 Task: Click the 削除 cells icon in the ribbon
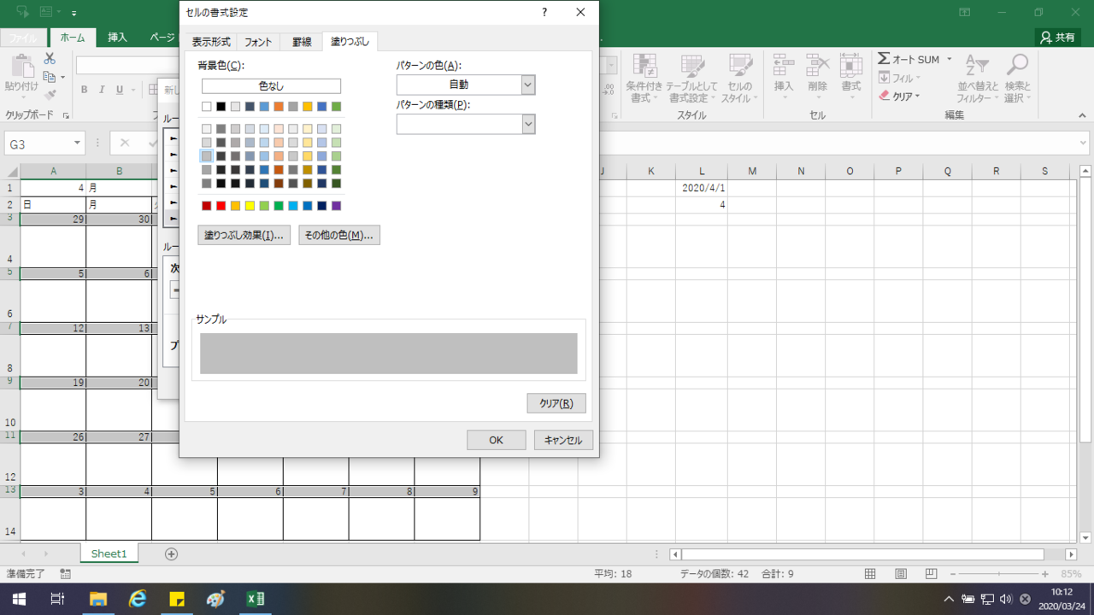pos(817,66)
